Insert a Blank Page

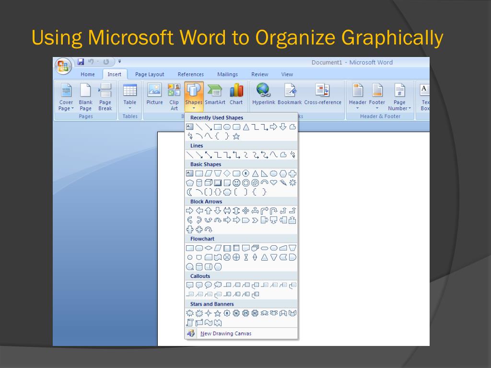point(85,97)
